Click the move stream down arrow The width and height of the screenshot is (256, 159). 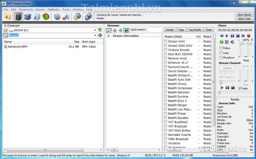pyautogui.click(x=120, y=30)
